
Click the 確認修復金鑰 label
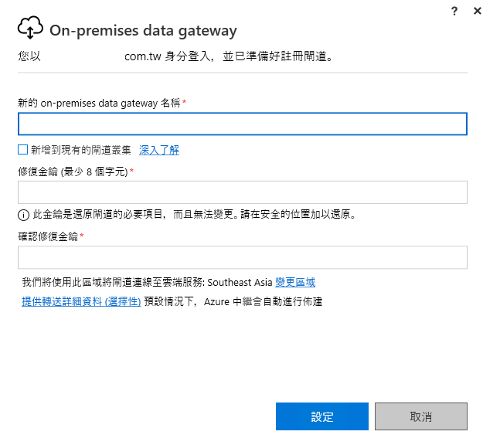[x=48, y=236]
